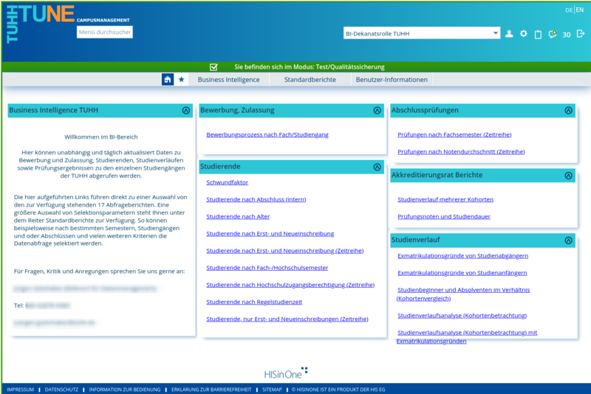Open Studierende nach Erst- und Neueinschreibung
Image resolution: width=591 pixels, height=394 pixels.
click(x=270, y=234)
